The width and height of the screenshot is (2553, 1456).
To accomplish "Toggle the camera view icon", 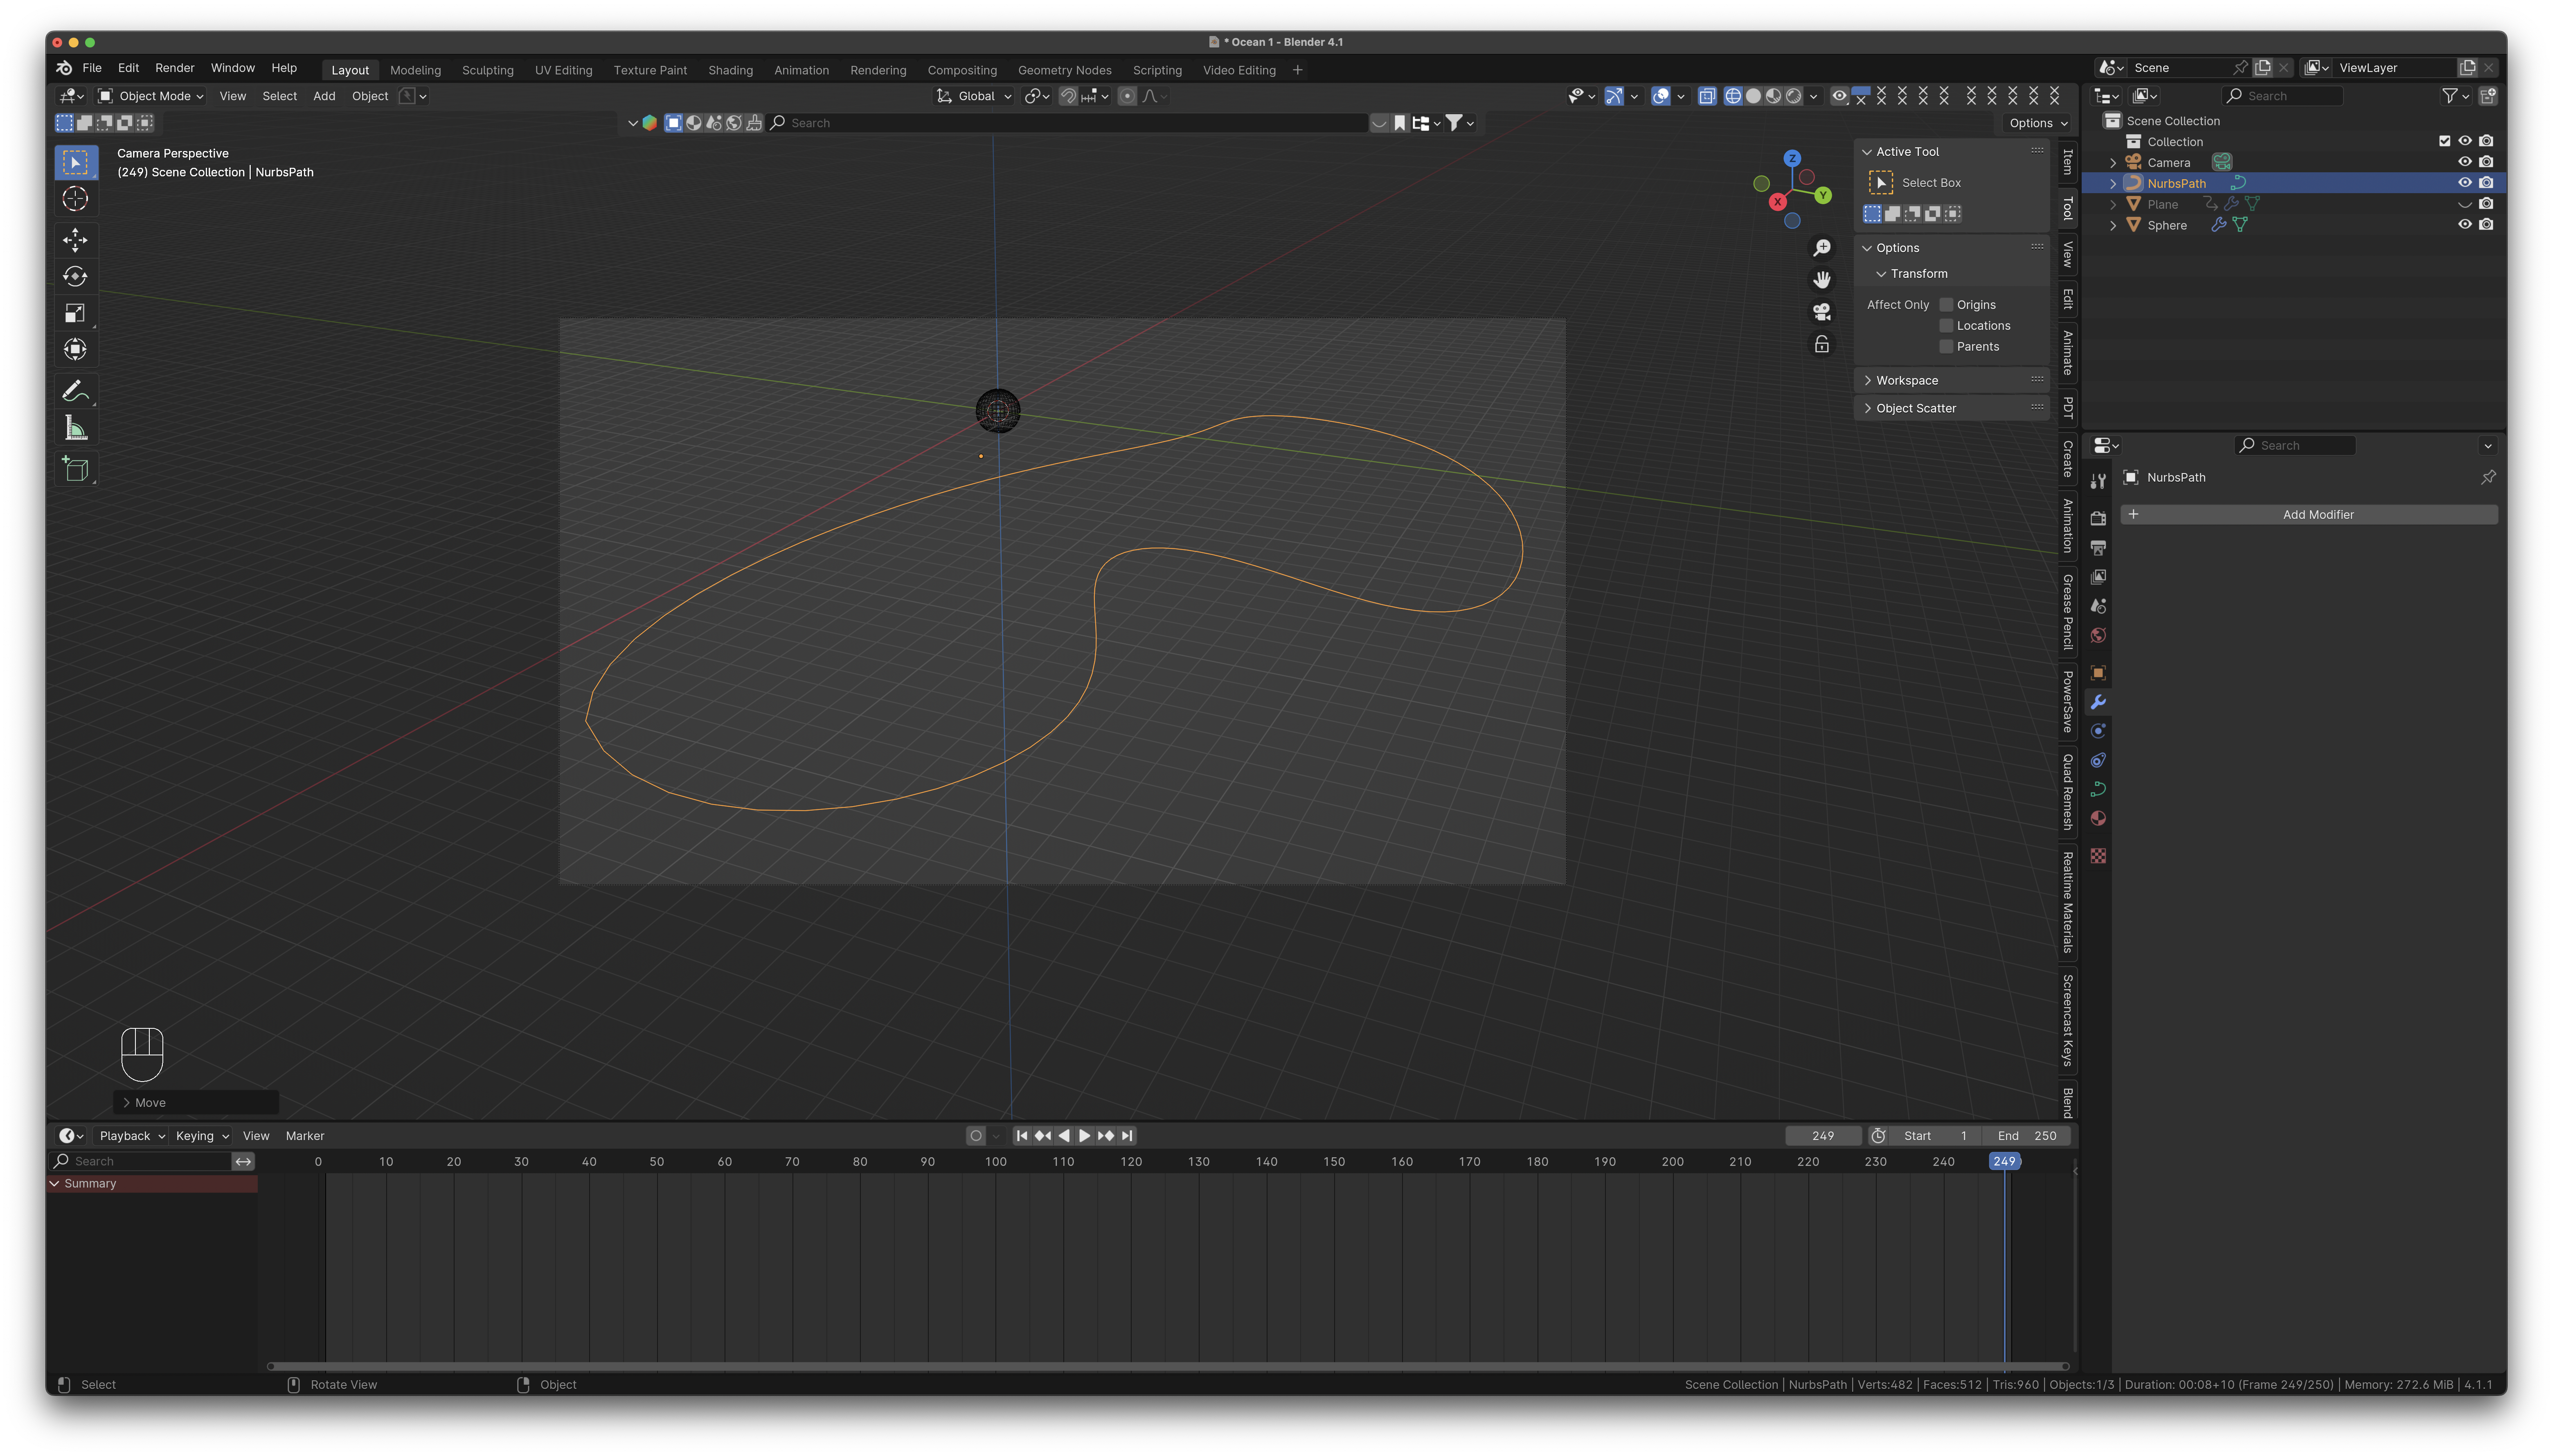I will coord(1821,312).
